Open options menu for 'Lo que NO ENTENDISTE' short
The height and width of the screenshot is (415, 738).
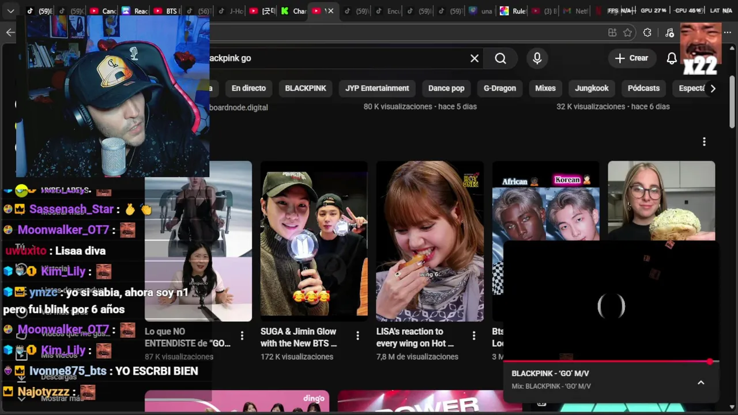pos(242,335)
